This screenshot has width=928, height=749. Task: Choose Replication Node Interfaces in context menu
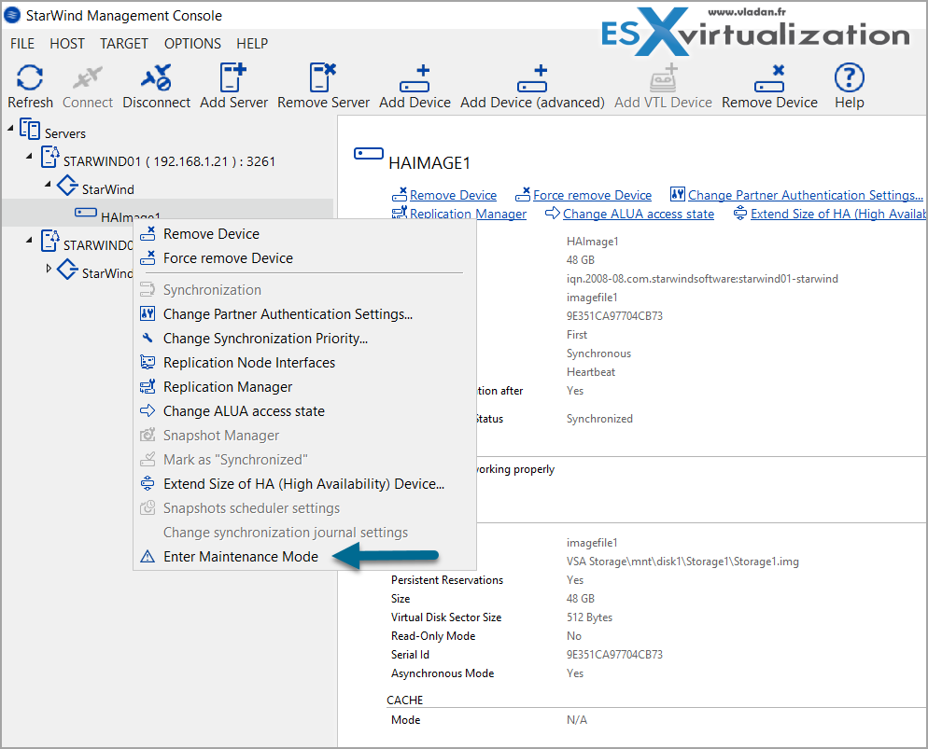coord(249,363)
